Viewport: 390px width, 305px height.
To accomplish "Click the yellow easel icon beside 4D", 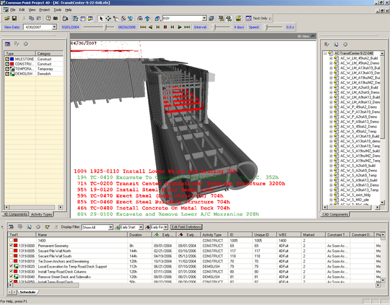I will pyautogui.click(x=238, y=18).
